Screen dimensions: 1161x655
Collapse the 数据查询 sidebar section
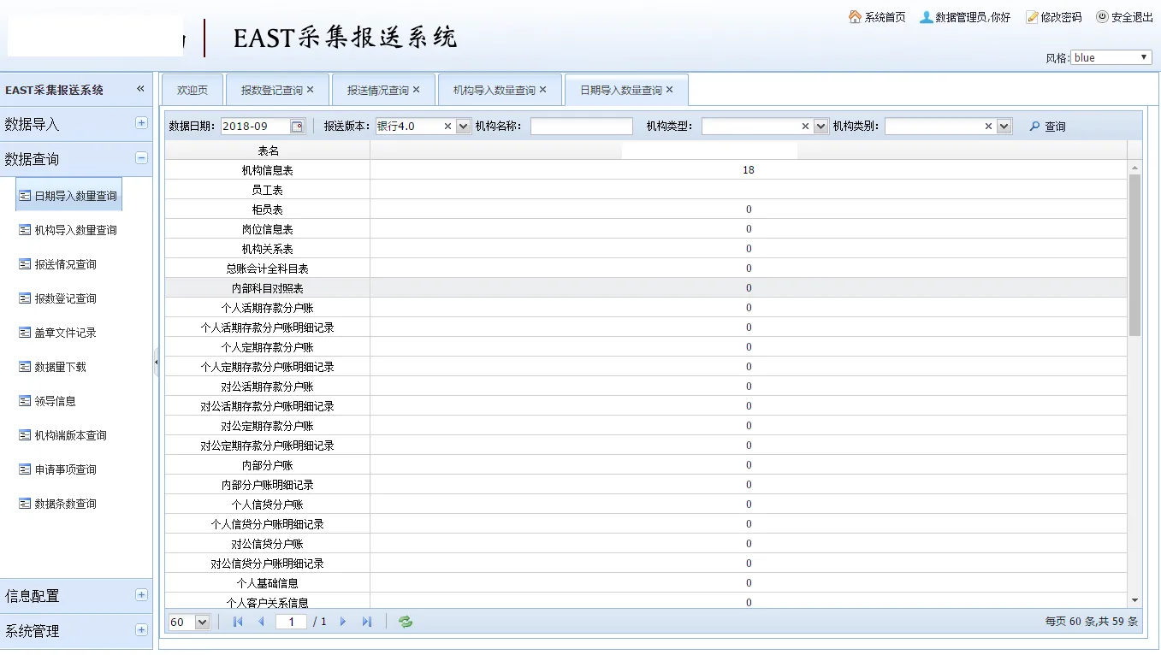pyautogui.click(x=141, y=158)
